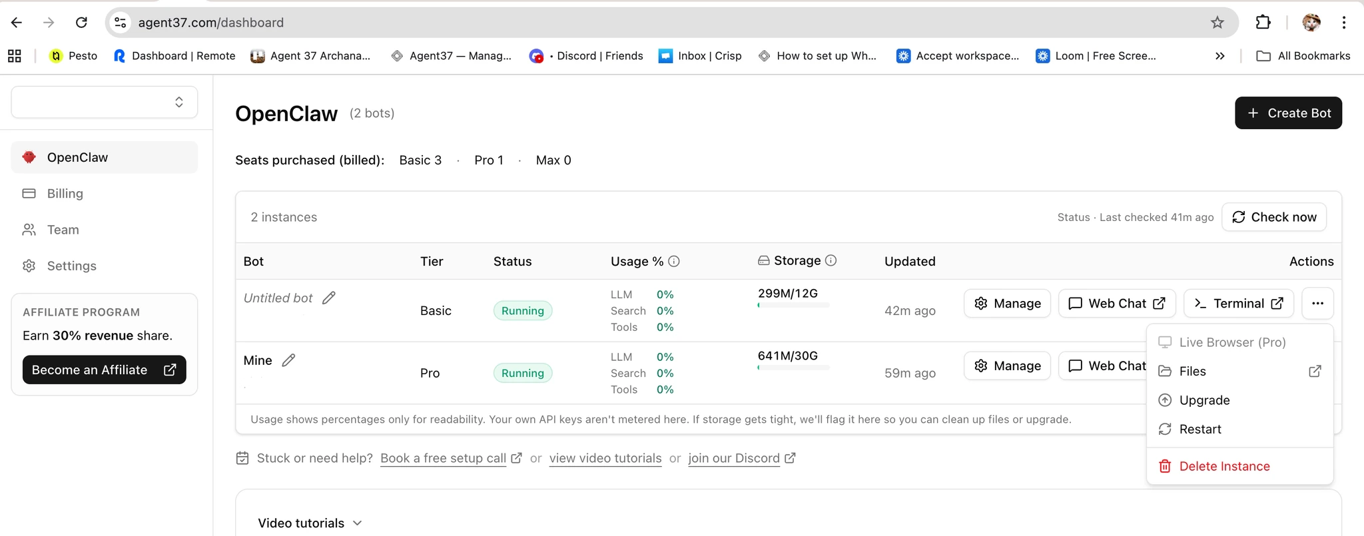Click '59m ago' updated cell
The image size is (1364, 536).
[x=910, y=374]
